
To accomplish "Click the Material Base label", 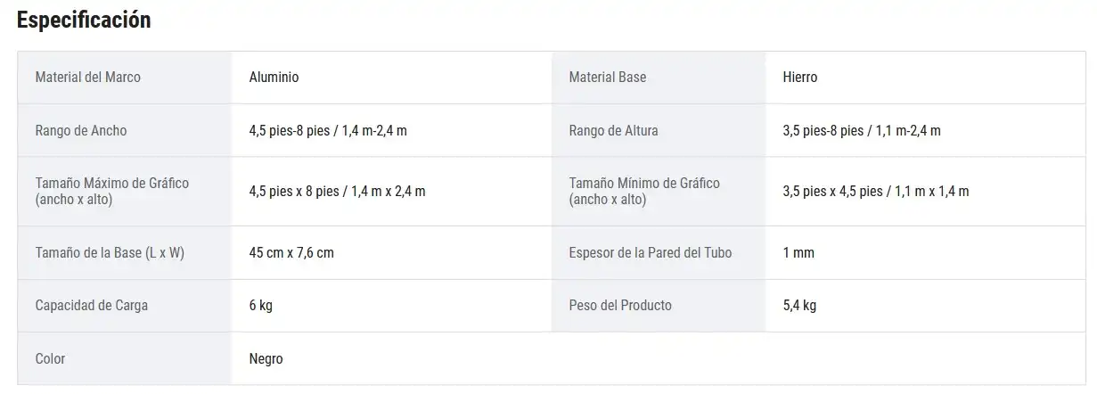I will (607, 78).
